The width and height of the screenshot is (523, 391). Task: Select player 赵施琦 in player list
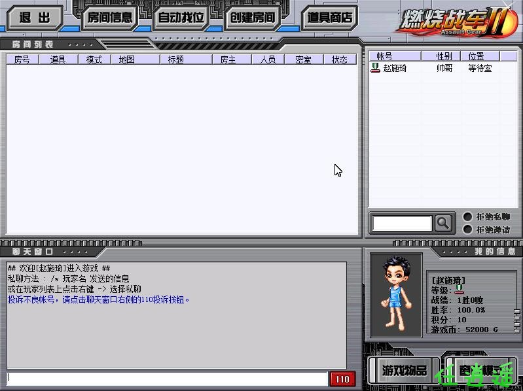(x=442, y=68)
